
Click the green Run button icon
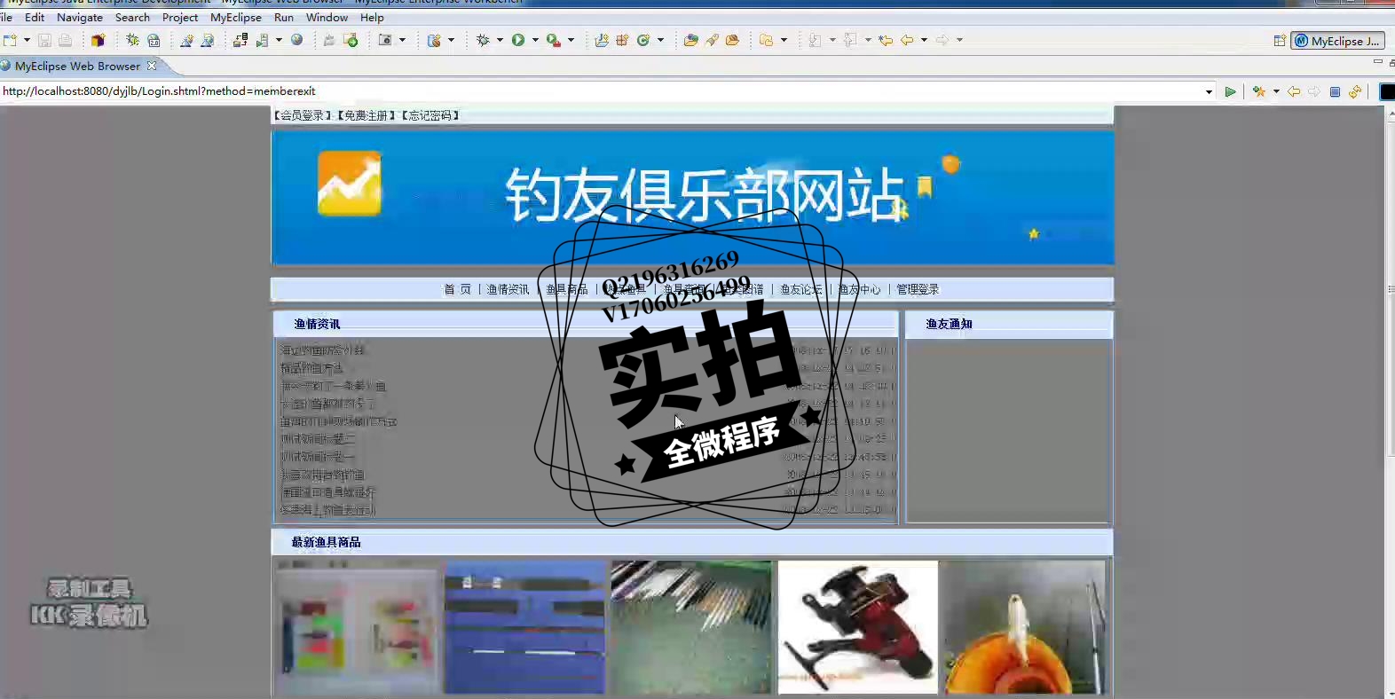pyautogui.click(x=518, y=40)
